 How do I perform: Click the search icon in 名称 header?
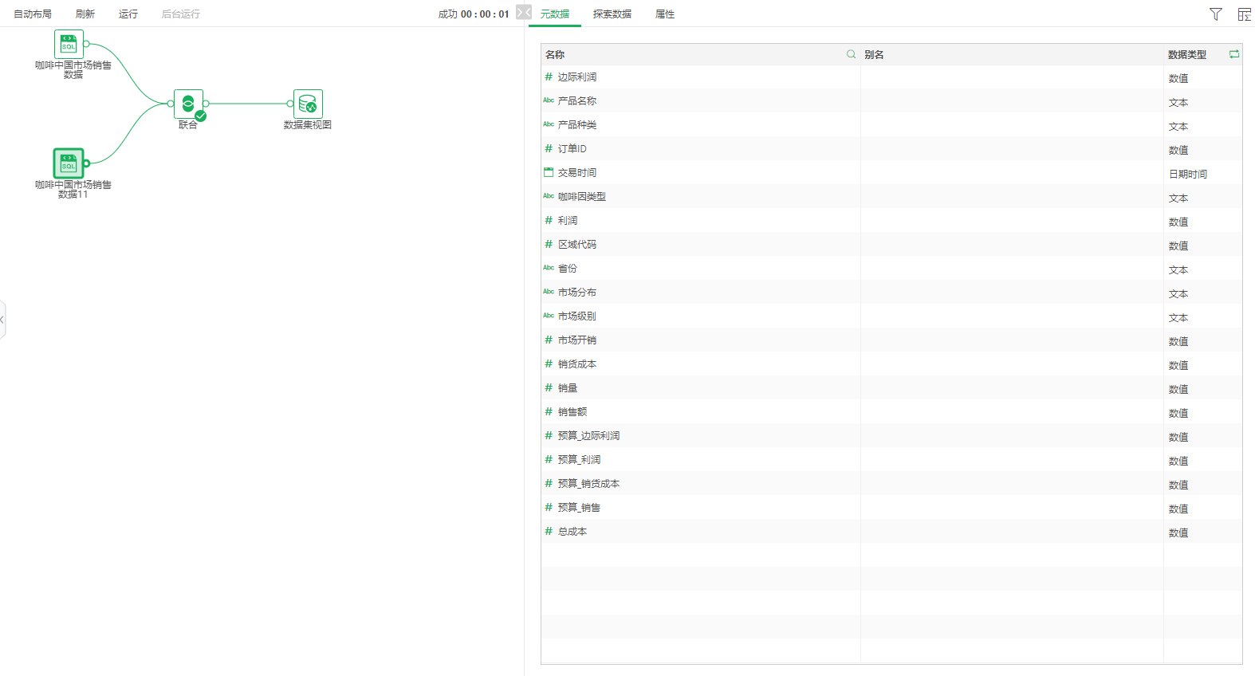(851, 54)
